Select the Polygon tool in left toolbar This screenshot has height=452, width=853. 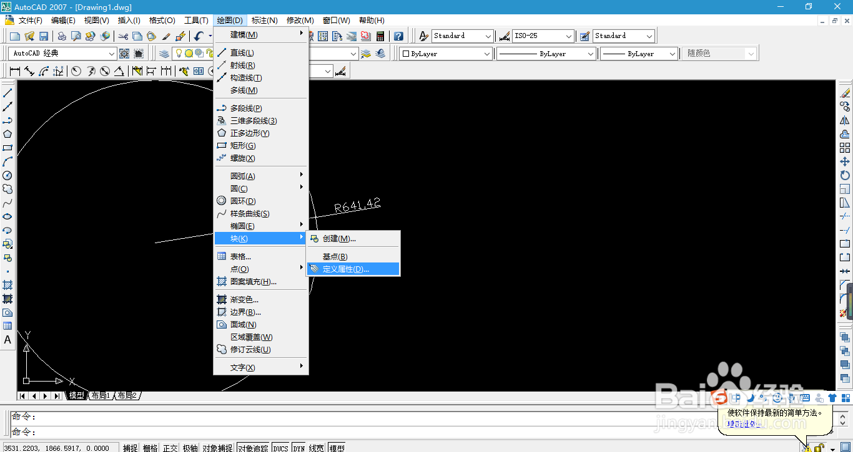click(x=7, y=134)
